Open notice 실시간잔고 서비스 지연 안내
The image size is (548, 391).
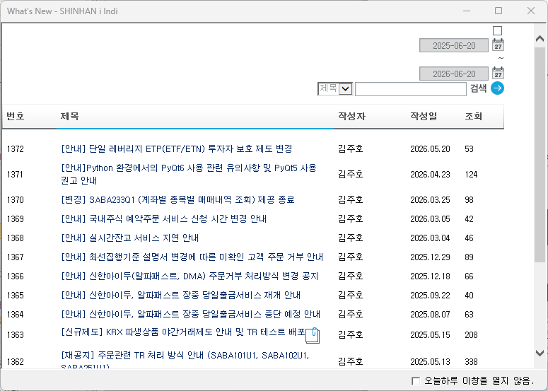tap(129, 238)
